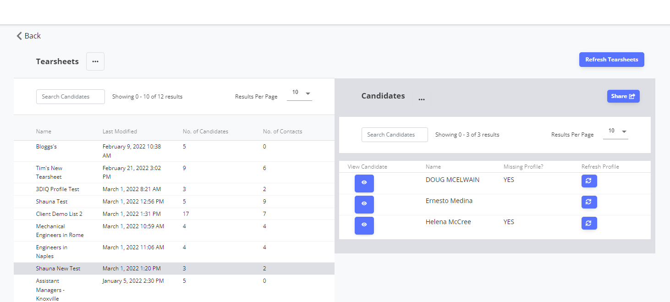The image size is (670, 302).
Task: Click the date February 21, 2022 3:02 PM
Action: pyautogui.click(x=132, y=172)
